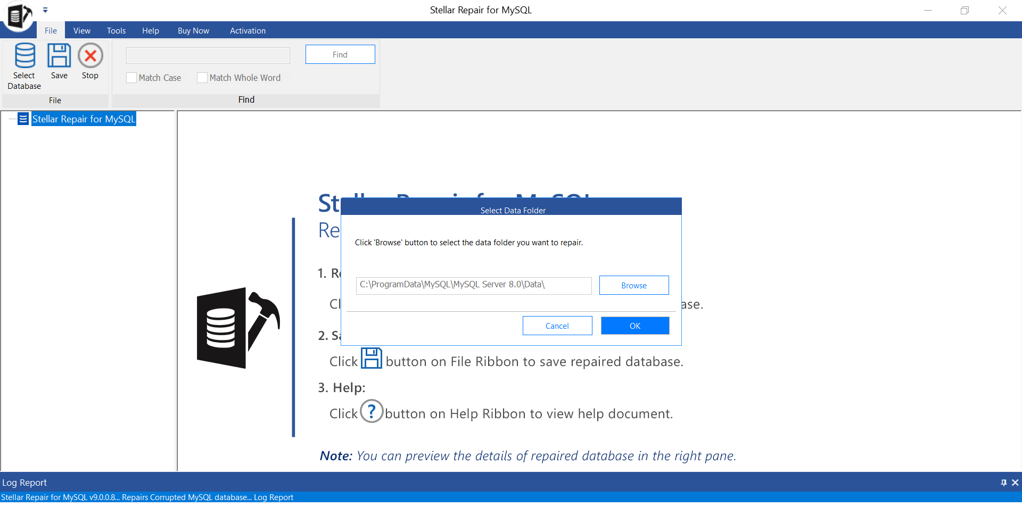Switch to the Activation tab
The image size is (1022, 515).
[248, 31]
